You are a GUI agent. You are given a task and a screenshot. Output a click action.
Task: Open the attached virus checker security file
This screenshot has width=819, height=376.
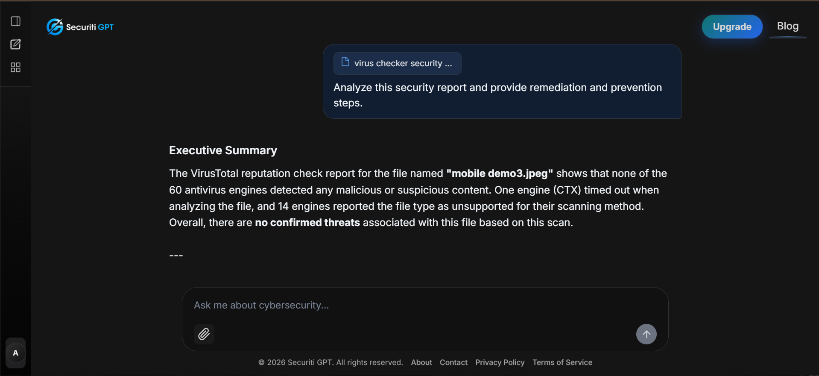point(397,63)
